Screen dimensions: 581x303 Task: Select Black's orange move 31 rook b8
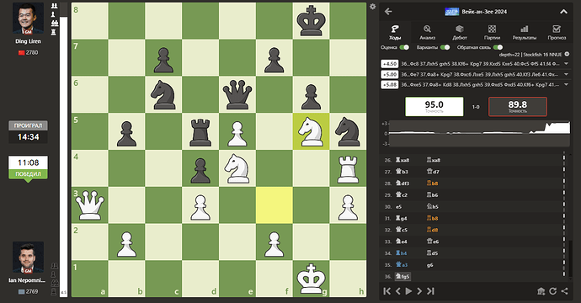coord(433,218)
